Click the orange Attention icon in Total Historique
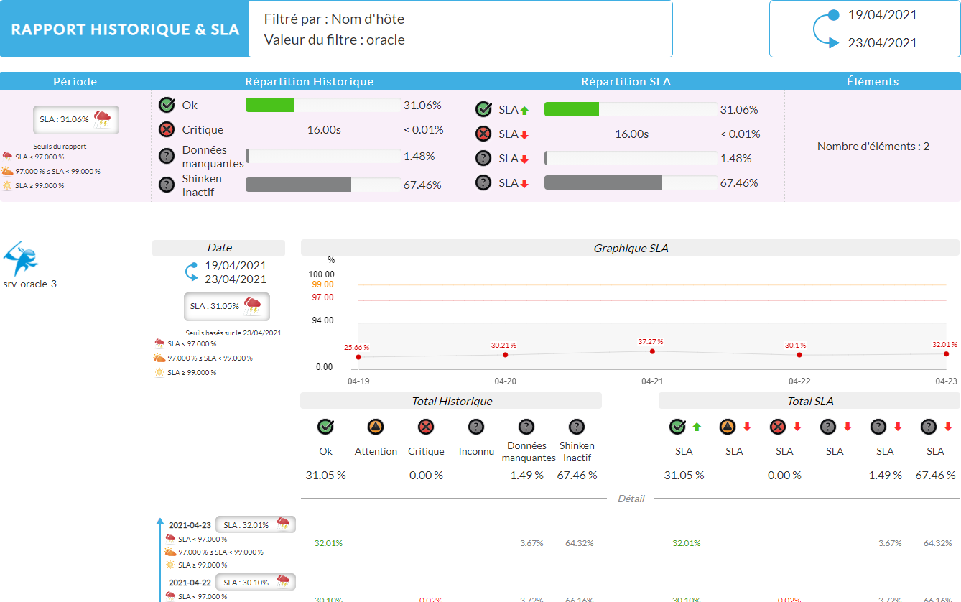The image size is (961, 602). pyautogui.click(x=376, y=427)
